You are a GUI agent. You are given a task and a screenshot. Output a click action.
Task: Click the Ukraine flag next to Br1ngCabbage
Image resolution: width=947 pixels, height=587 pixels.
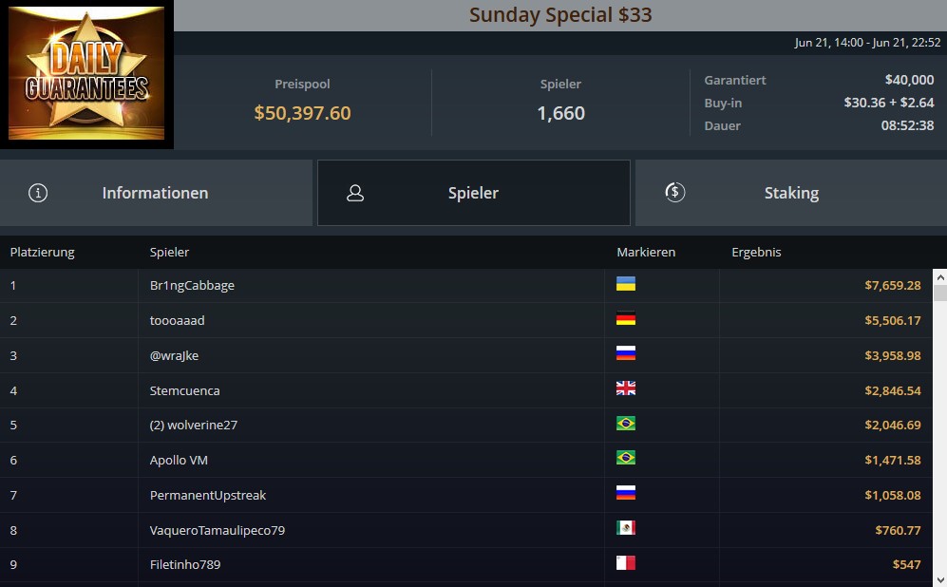pos(626,284)
